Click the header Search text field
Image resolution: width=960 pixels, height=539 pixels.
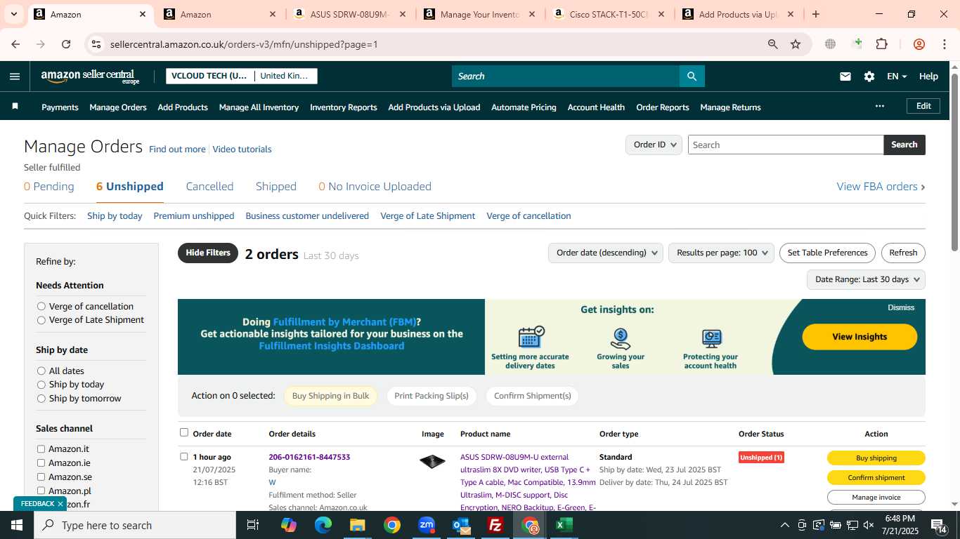coord(566,76)
